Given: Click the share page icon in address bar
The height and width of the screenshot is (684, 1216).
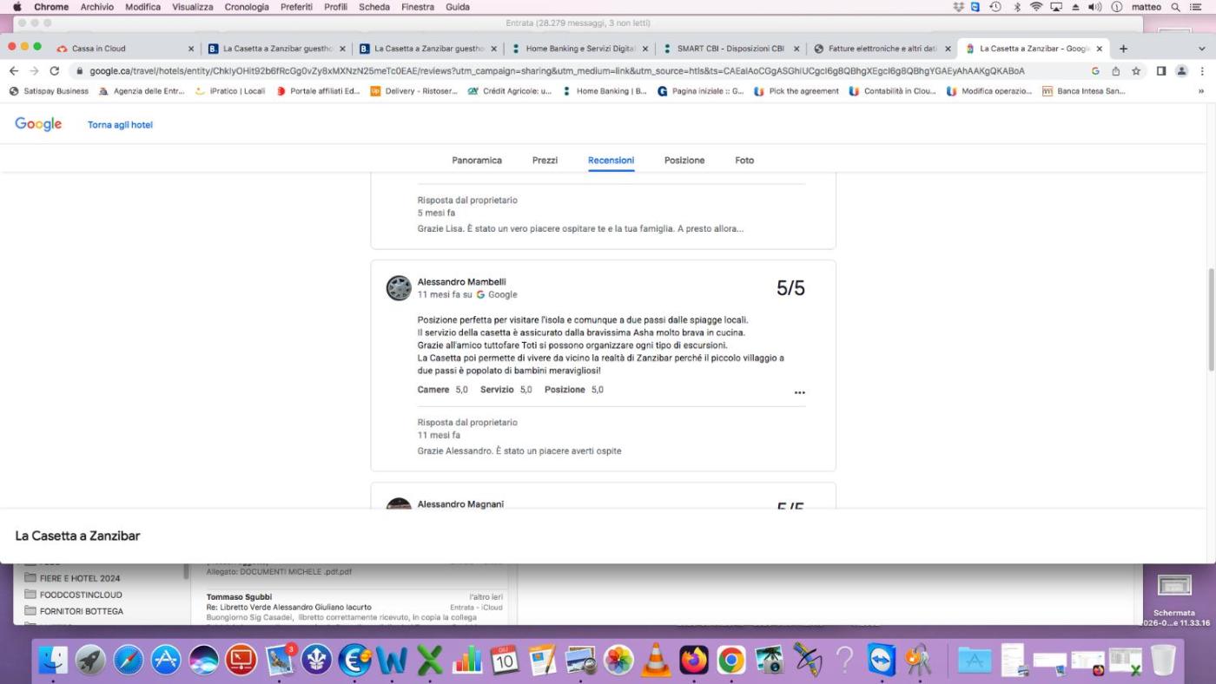Looking at the screenshot, I should tap(1116, 71).
